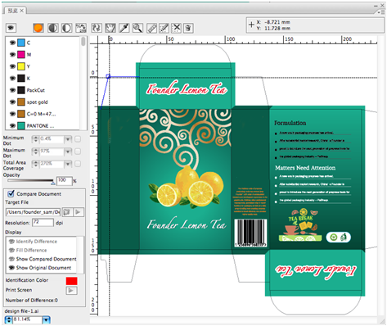Select the Zoom magnifier tool
This screenshot has height=326, width=387.
137,28
